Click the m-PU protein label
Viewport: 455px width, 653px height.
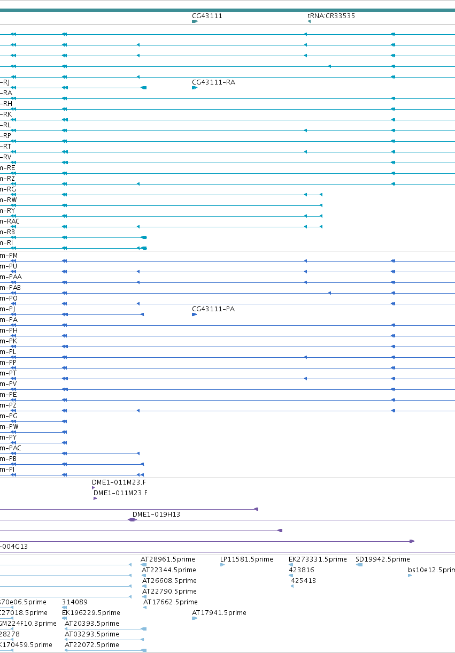point(9,266)
